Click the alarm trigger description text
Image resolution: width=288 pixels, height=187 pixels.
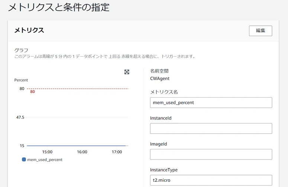tap(105, 57)
